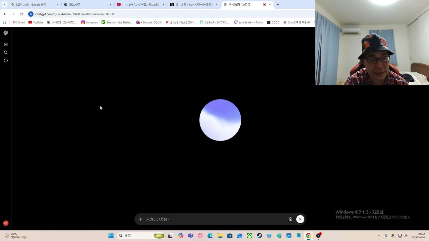Launch the Xbox app from taskbar

[249, 236]
